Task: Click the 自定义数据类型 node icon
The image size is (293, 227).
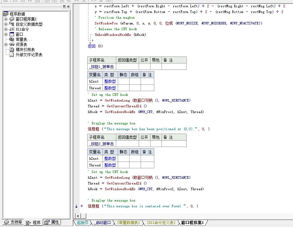Action: [12, 24]
